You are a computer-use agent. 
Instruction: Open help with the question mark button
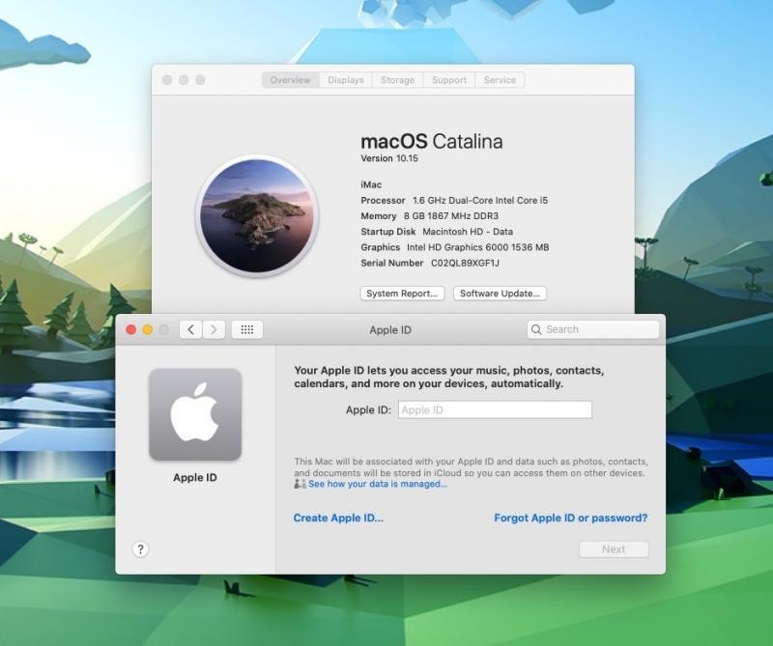pos(140,549)
